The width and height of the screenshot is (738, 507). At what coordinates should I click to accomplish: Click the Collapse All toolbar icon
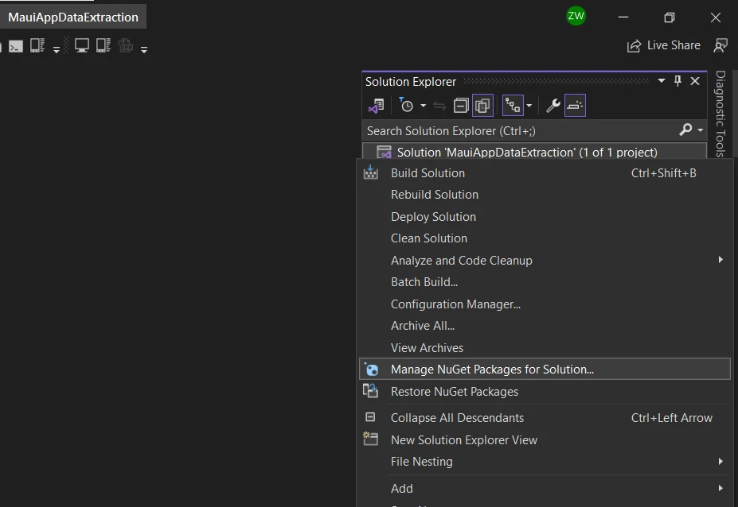pos(461,106)
